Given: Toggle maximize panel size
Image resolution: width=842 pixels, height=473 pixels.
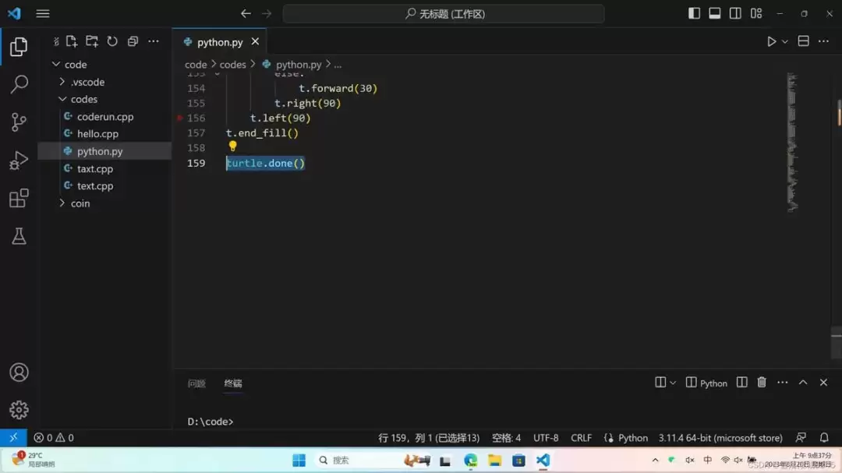Looking at the screenshot, I should pyautogui.click(x=802, y=383).
